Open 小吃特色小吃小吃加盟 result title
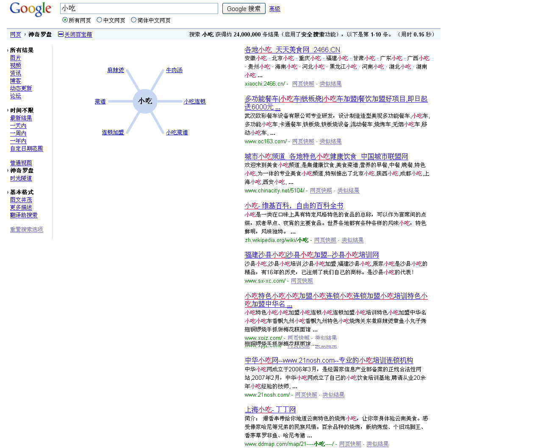The height and width of the screenshot is (448, 535). [336, 300]
